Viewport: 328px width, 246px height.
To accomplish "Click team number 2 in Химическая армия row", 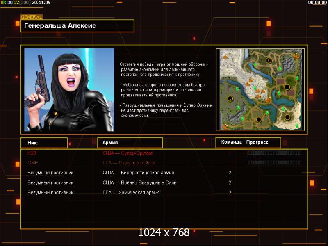I will 230,192.
